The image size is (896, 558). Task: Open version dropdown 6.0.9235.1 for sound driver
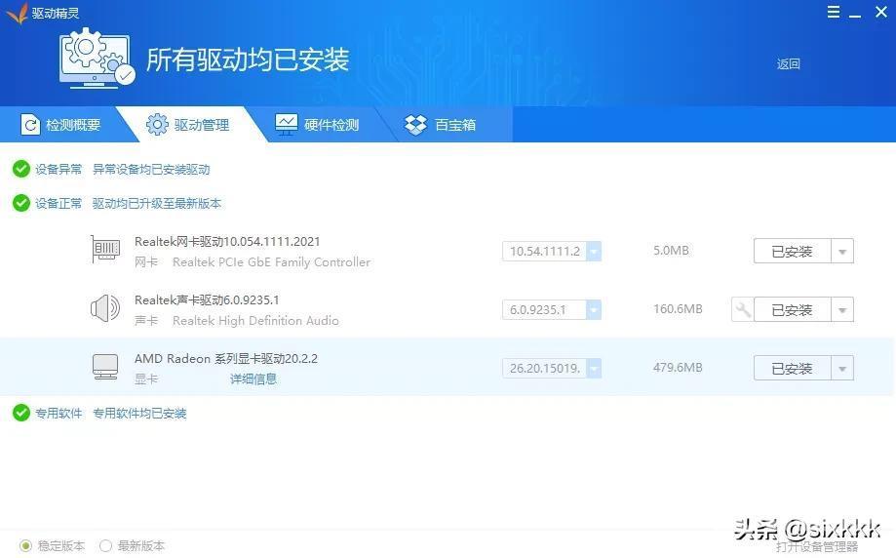tap(594, 310)
